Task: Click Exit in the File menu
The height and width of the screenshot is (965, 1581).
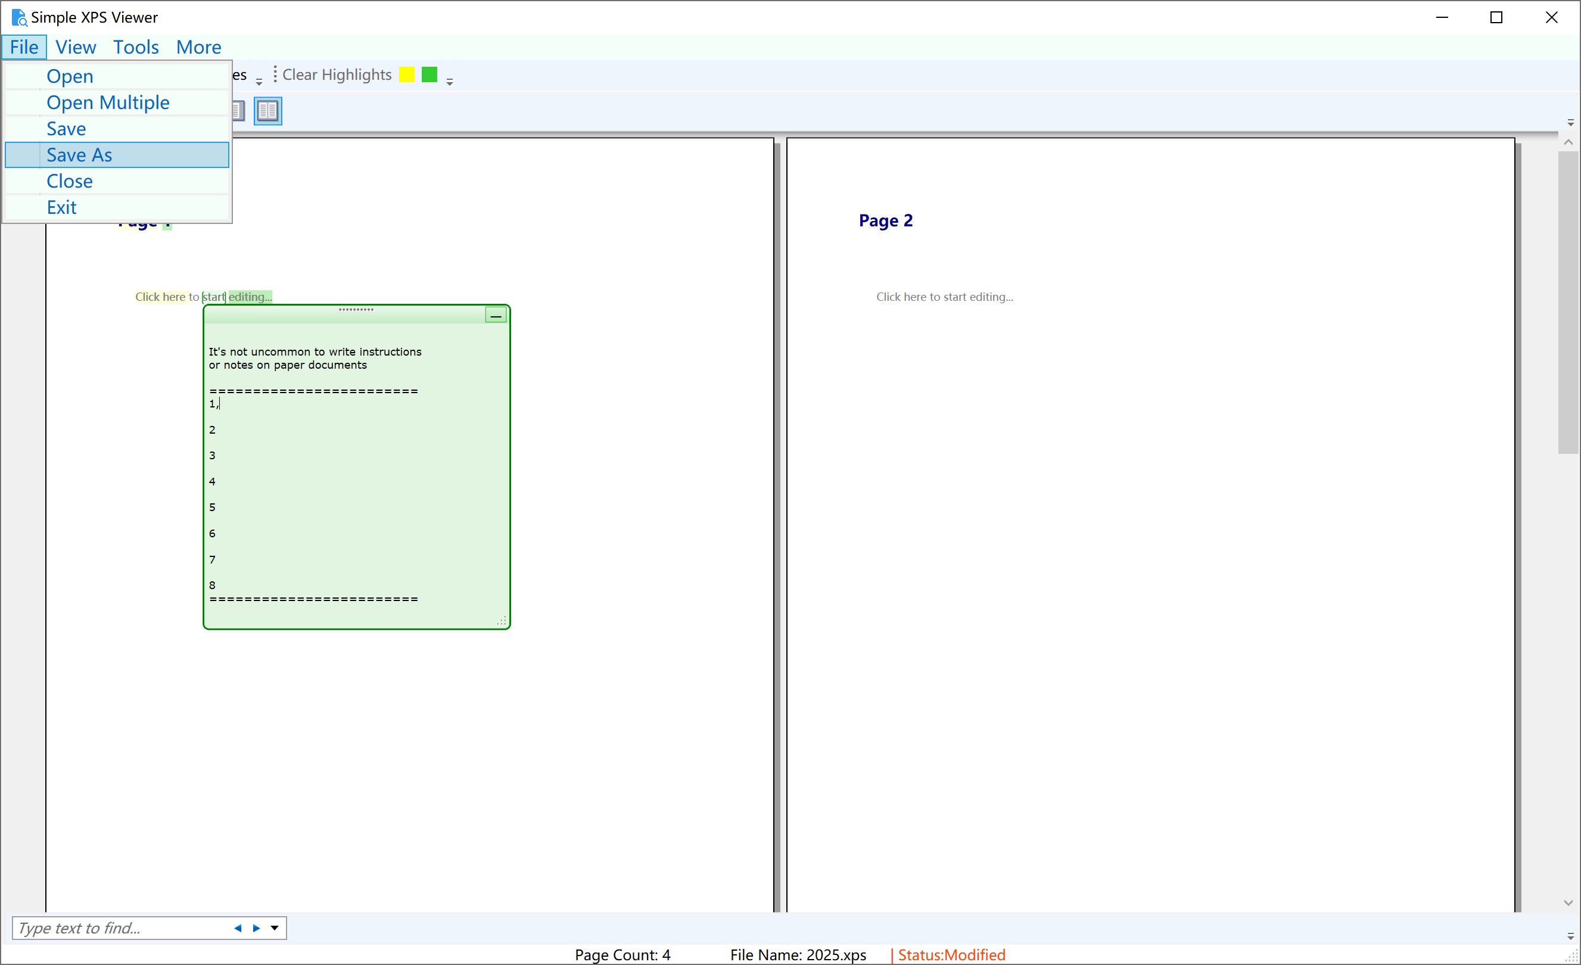Action: pyautogui.click(x=61, y=207)
